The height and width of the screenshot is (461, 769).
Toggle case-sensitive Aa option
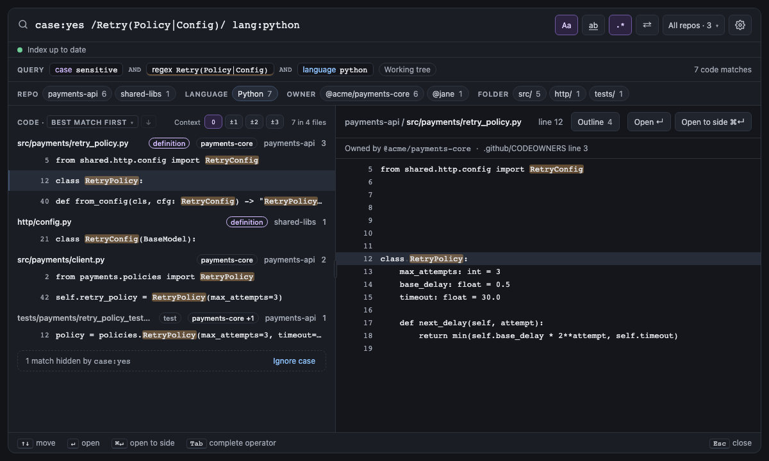click(566, 25)
